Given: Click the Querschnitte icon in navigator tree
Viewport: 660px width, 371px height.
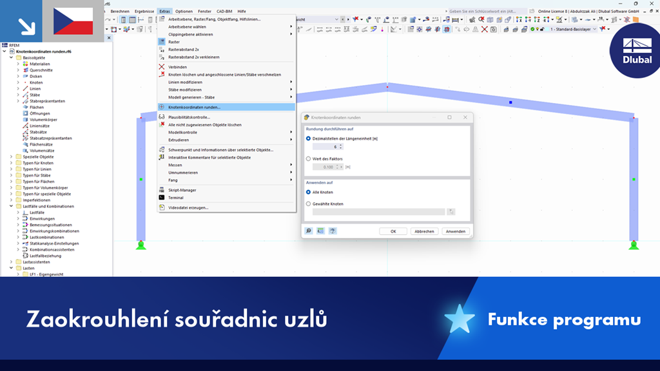Looking at the screenshot, I should pos(25,70).
